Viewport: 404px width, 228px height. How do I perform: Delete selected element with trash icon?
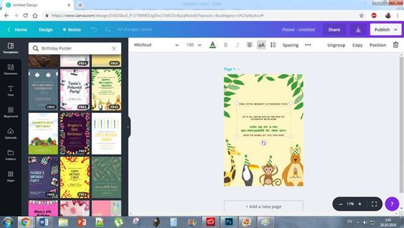(x=395, y=45)
